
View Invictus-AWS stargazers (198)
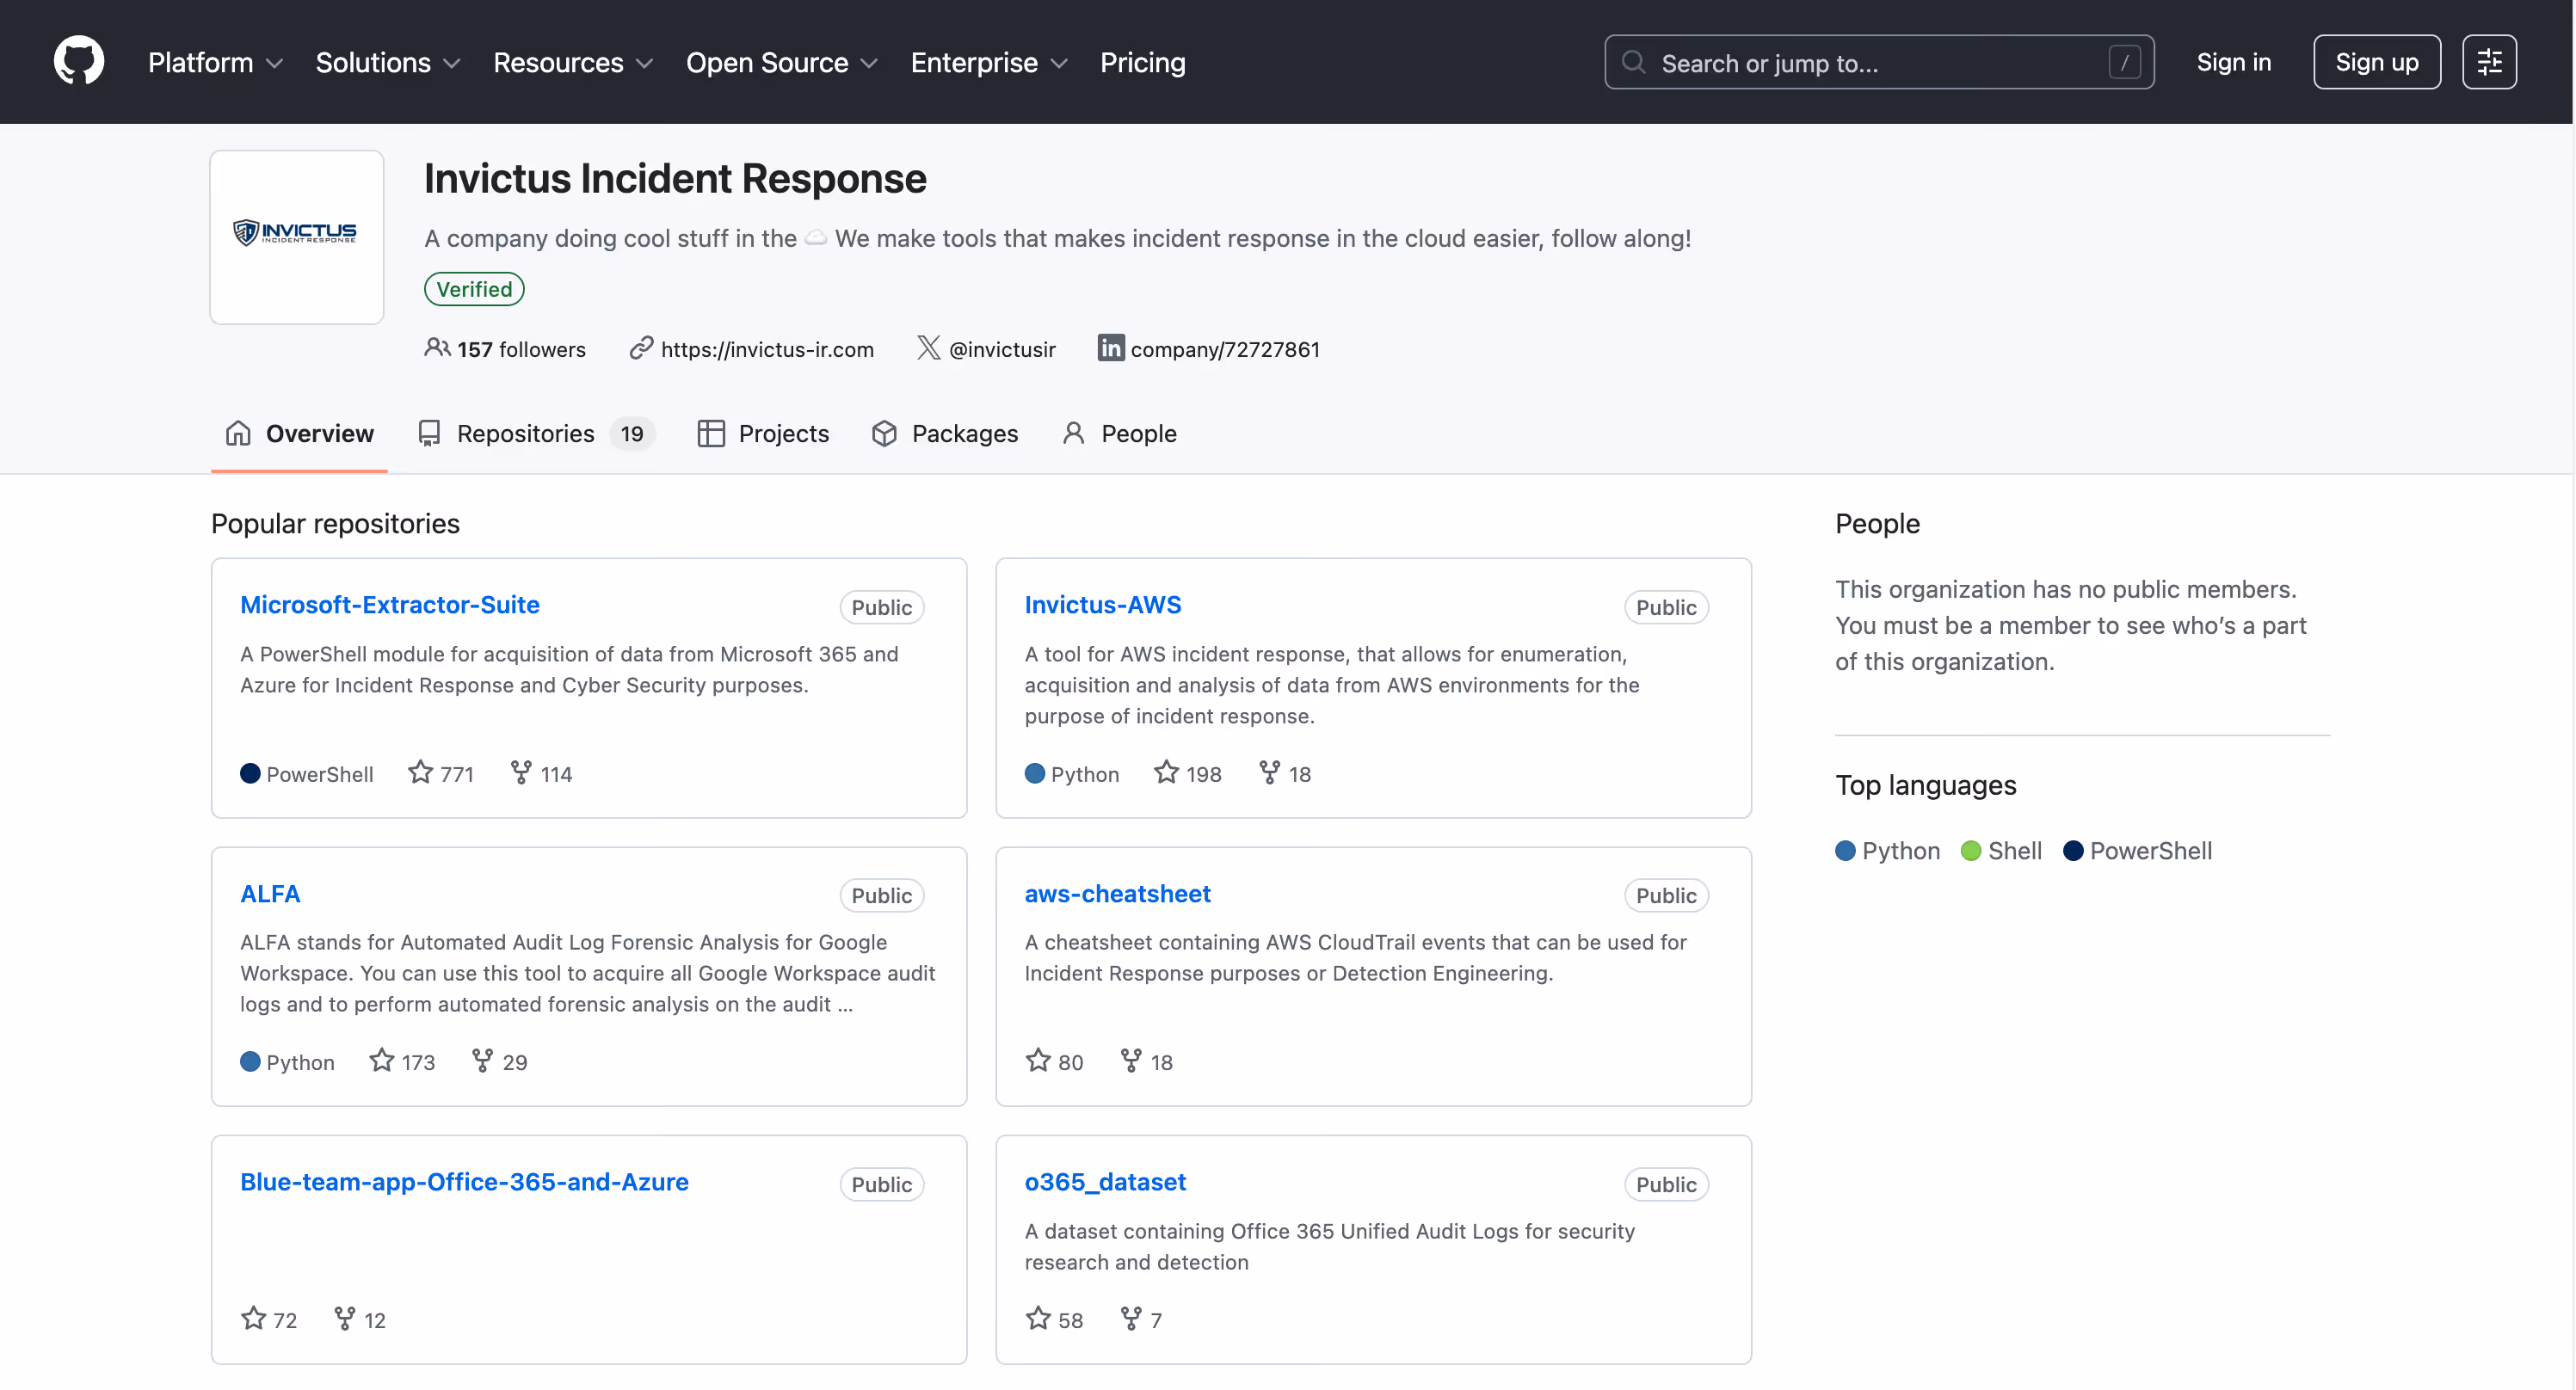point(1188,773)
